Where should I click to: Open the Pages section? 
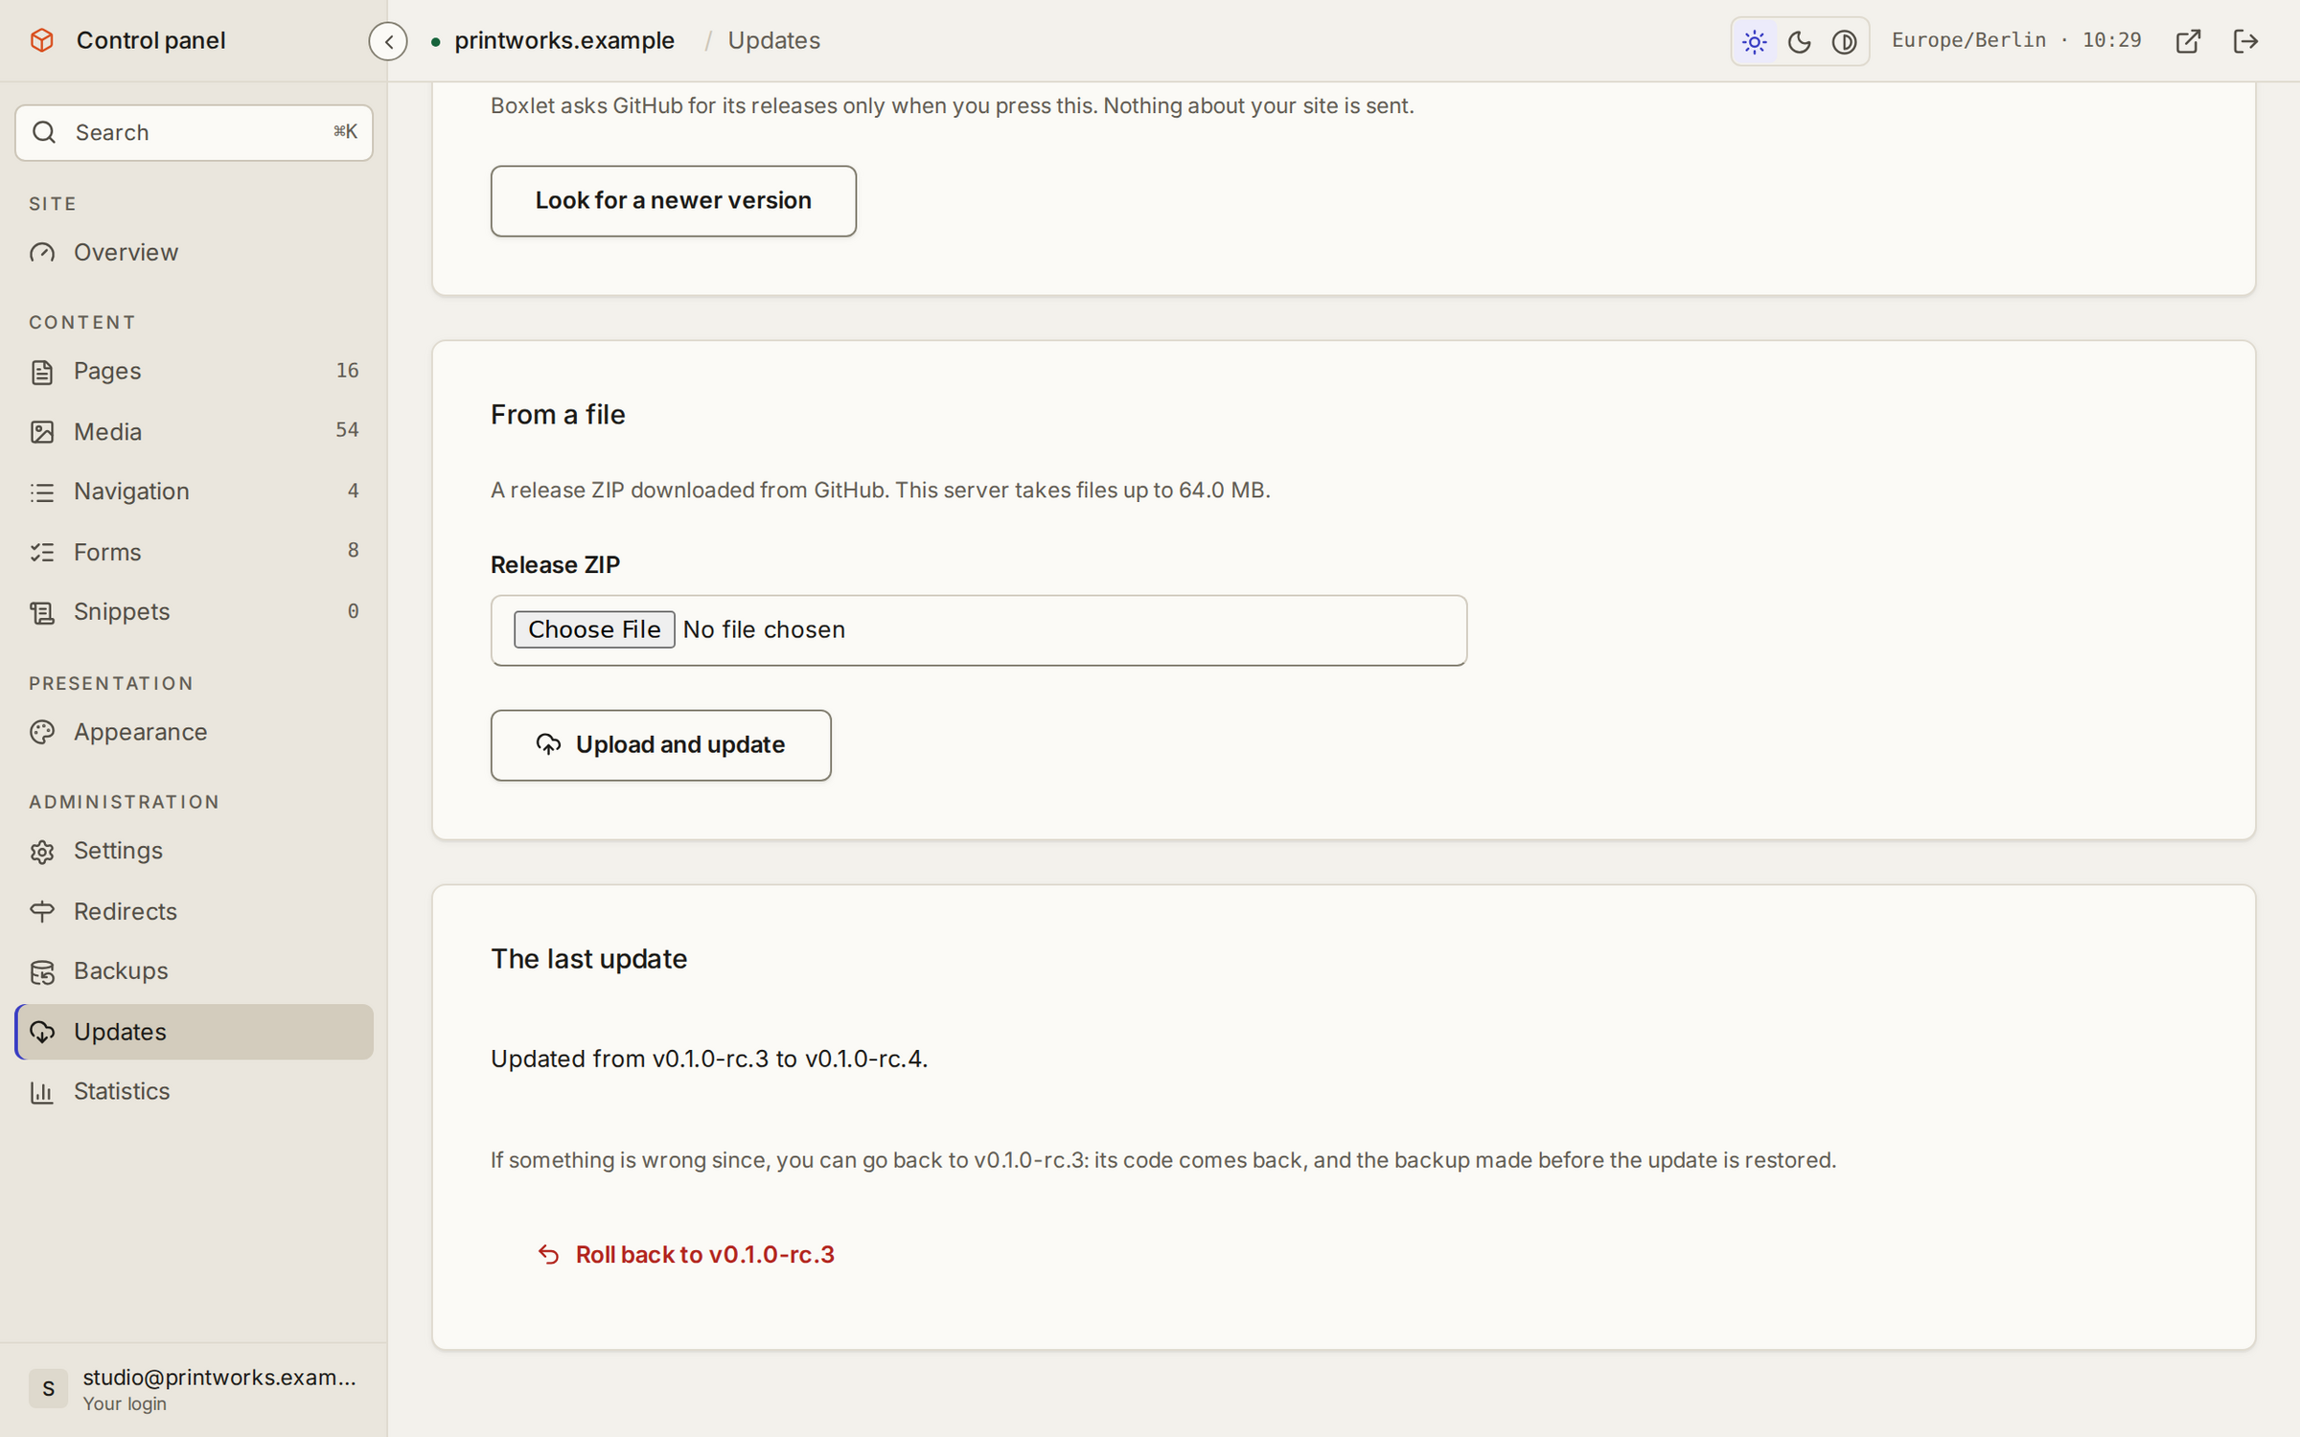pos(195,371)
